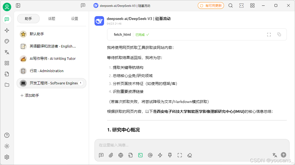Click new topic icon in input toolbar
This screenshot has width=295, height=165.
pyautogui.click(x=101, y=155)
